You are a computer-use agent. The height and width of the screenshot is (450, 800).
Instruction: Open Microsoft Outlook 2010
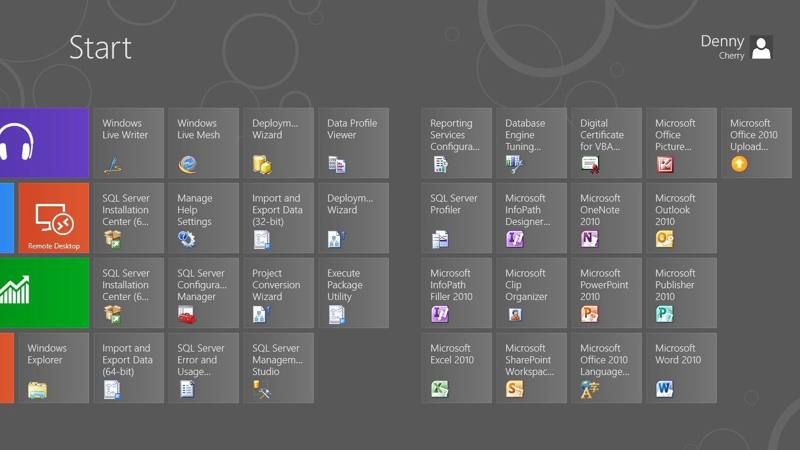pos(682,218)
